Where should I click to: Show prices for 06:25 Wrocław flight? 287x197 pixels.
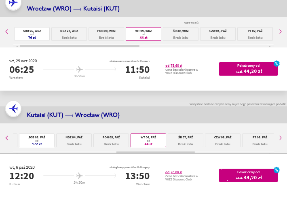tap(248, 69)
